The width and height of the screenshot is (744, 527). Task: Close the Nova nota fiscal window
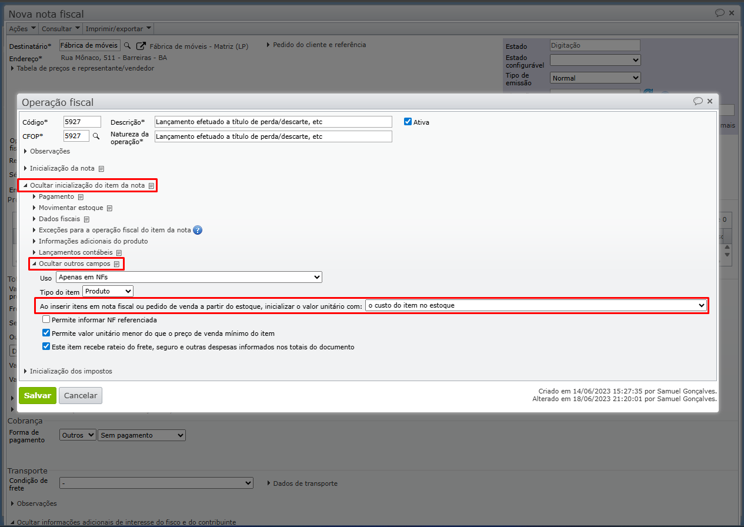pos(732,13)
